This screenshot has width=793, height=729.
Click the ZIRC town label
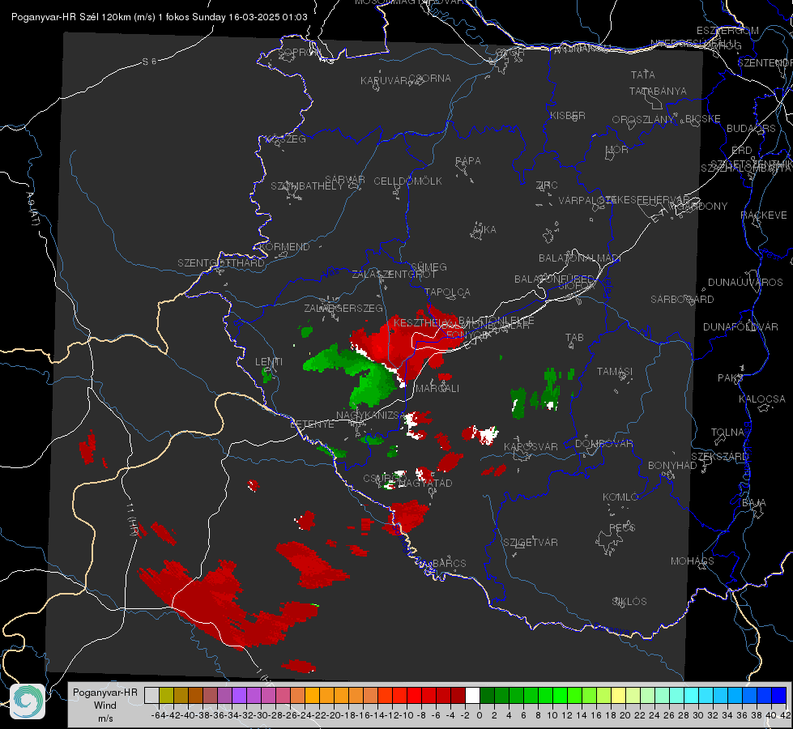[x=547, y=185]
